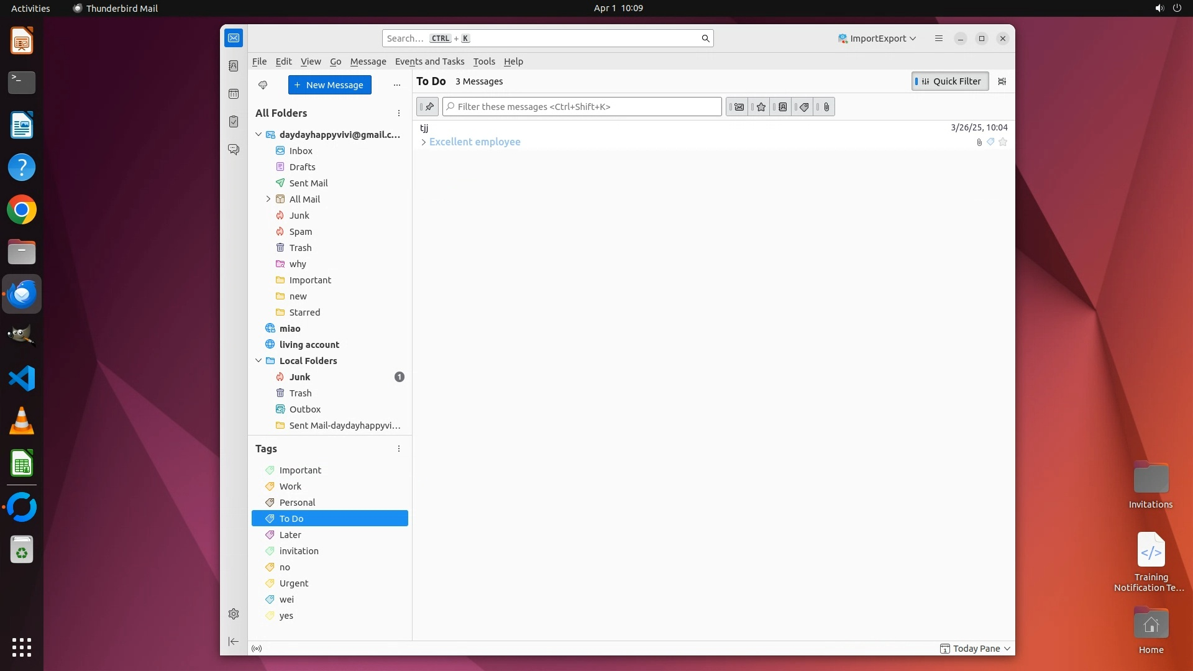Screen dimensions: 1193x671
Task: Open the Tasks space icon
Action: (234, 122)
